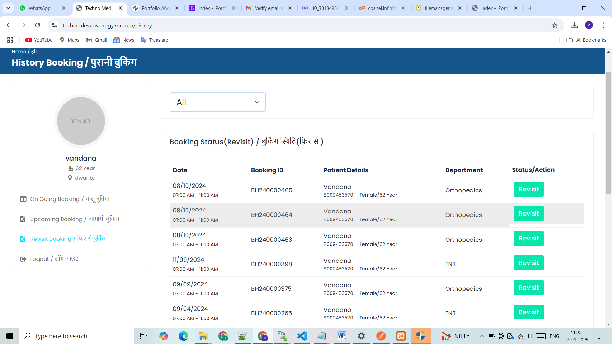Switch to the cpanel.infinity tab
This screenshot has width=612, height=344.
click(x=382, y=8)
